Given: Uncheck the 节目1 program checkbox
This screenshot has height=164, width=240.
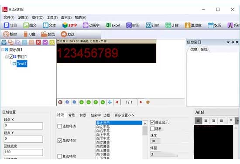Looking at the screenshot, I should [11, 57].
